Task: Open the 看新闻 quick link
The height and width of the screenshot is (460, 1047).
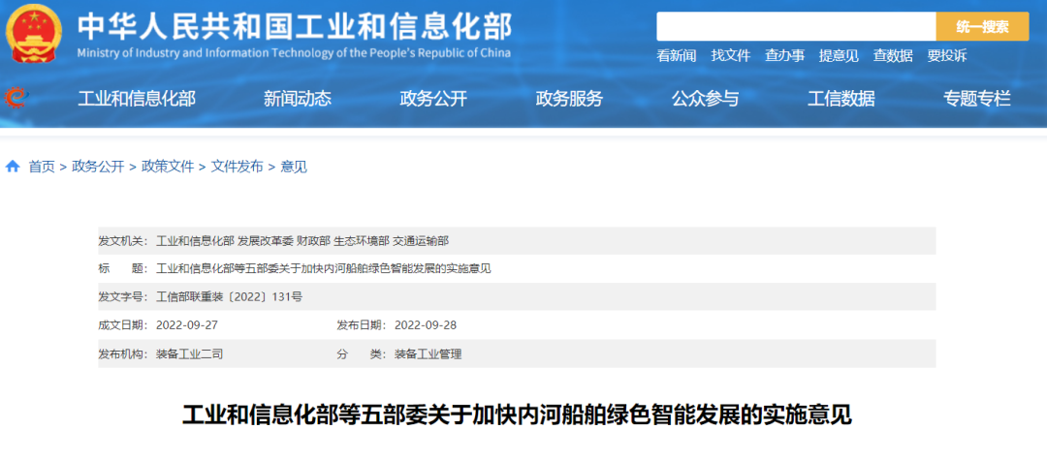Action: point(677,56)
